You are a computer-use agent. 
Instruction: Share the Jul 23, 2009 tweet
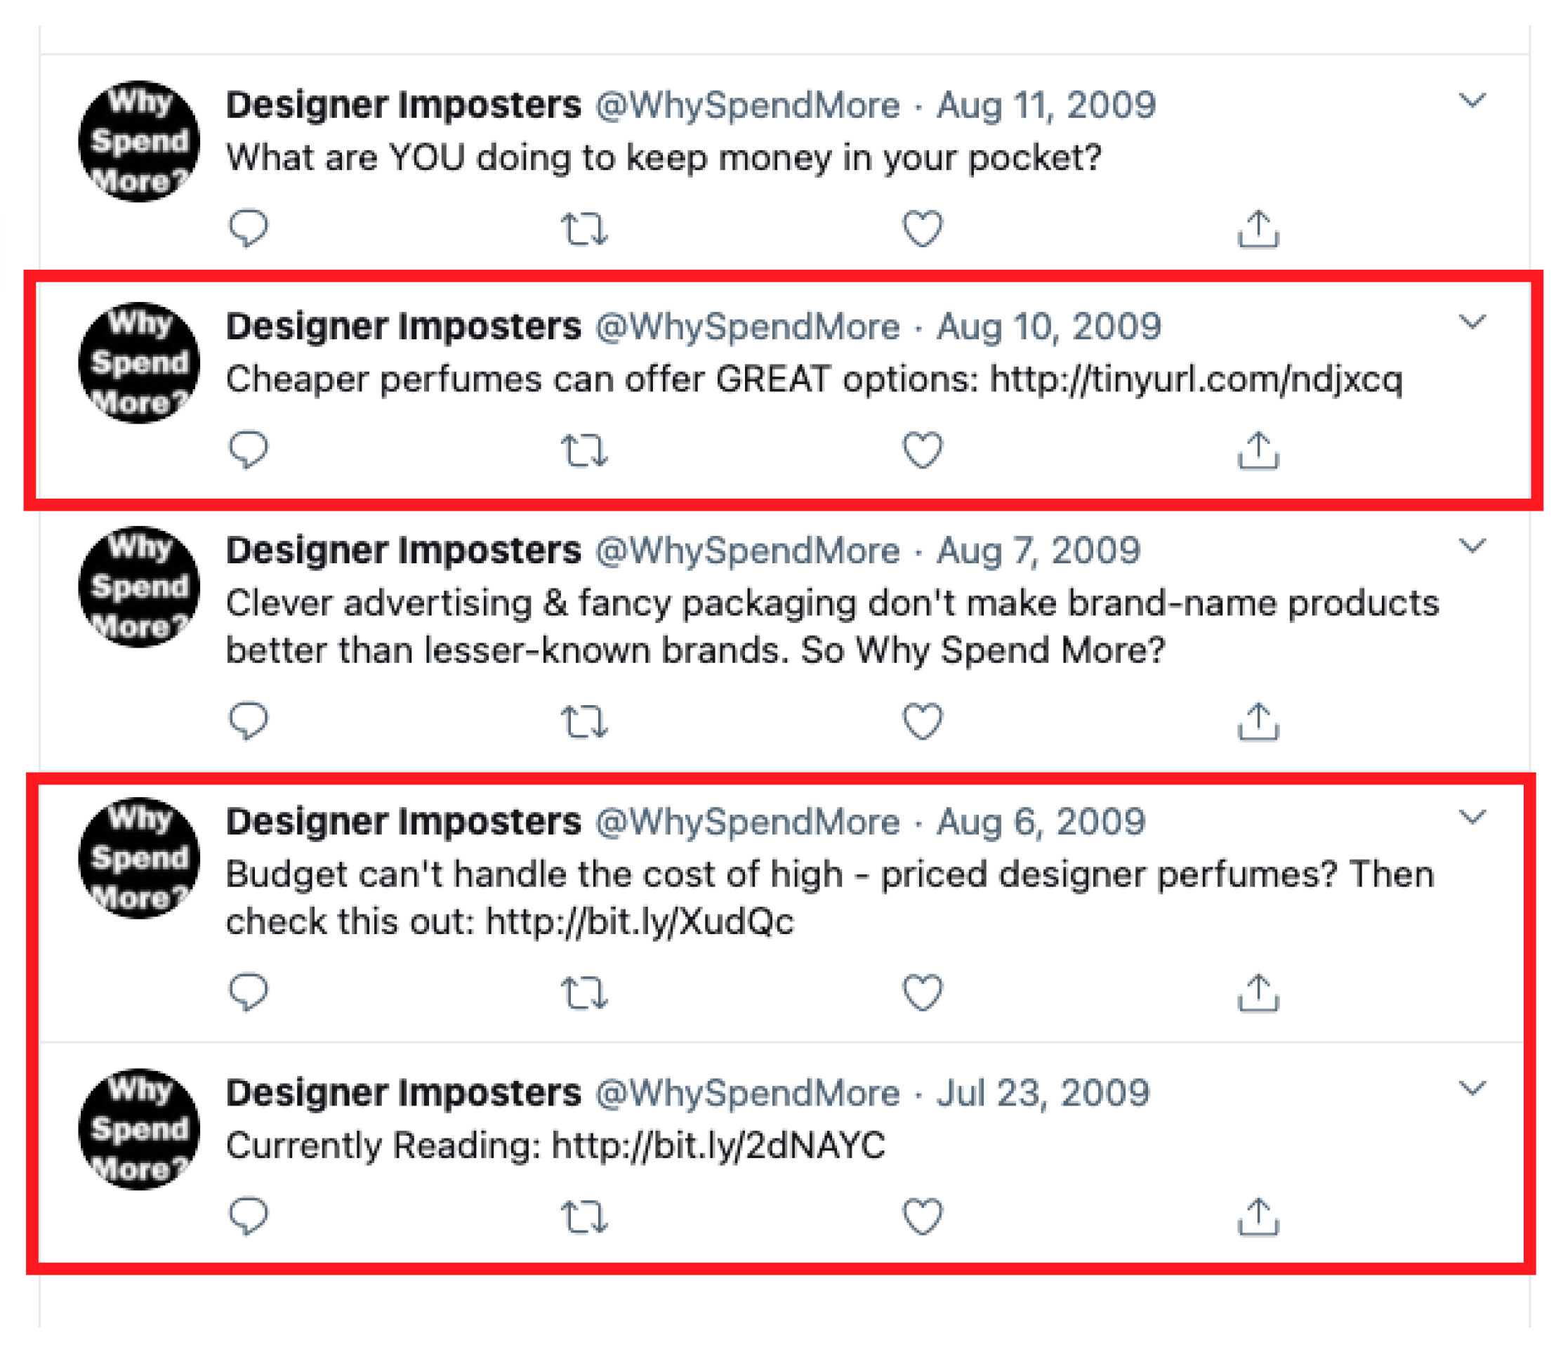[x=1258, y=1216]
